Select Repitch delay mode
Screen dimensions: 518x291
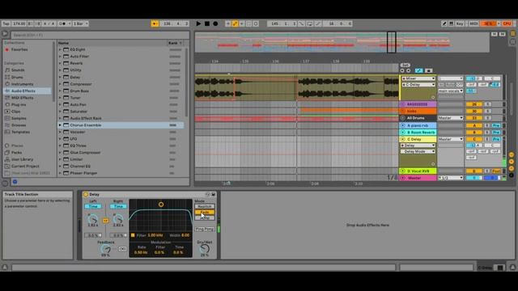pyautogui.click(x=205, y=206)
